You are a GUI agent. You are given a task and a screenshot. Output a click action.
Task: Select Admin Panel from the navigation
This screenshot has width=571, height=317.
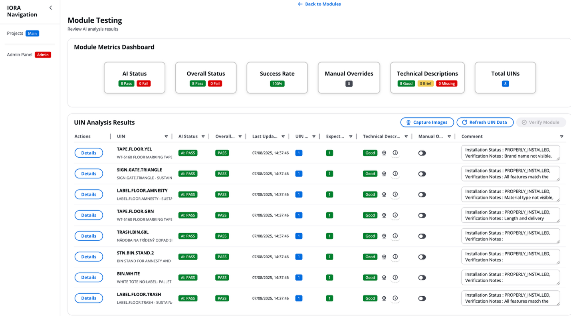click(20, 54)
